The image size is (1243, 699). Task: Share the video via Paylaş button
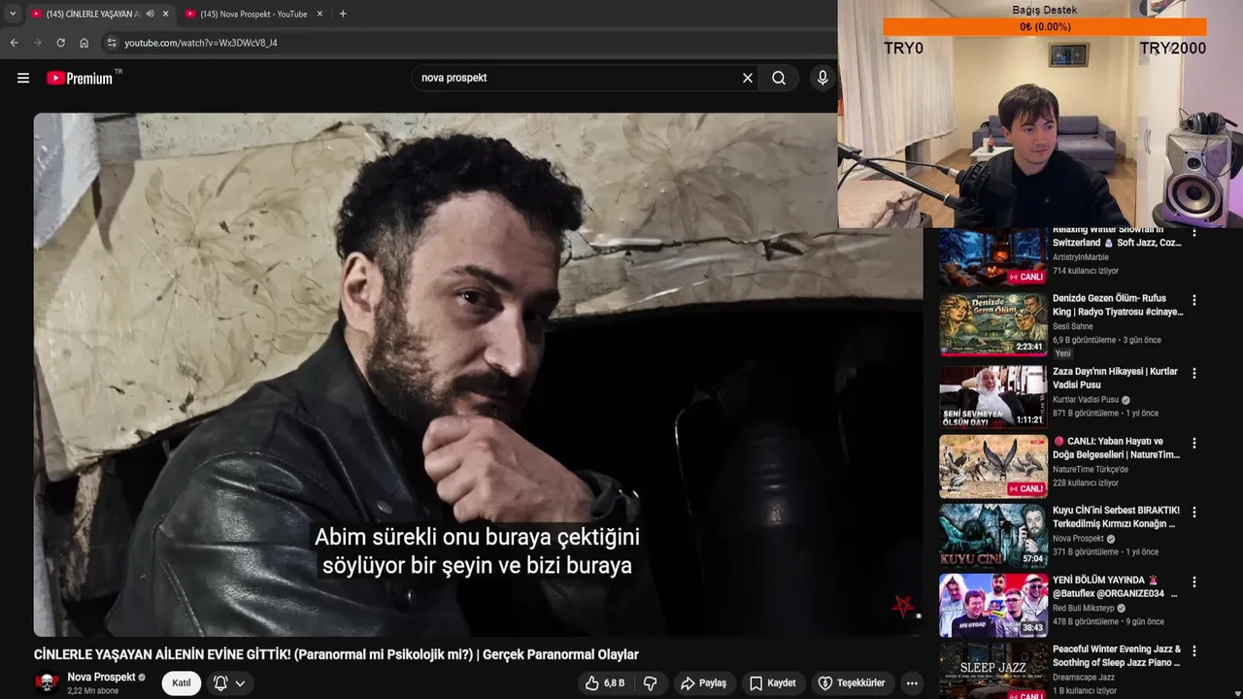coord(703,683)
